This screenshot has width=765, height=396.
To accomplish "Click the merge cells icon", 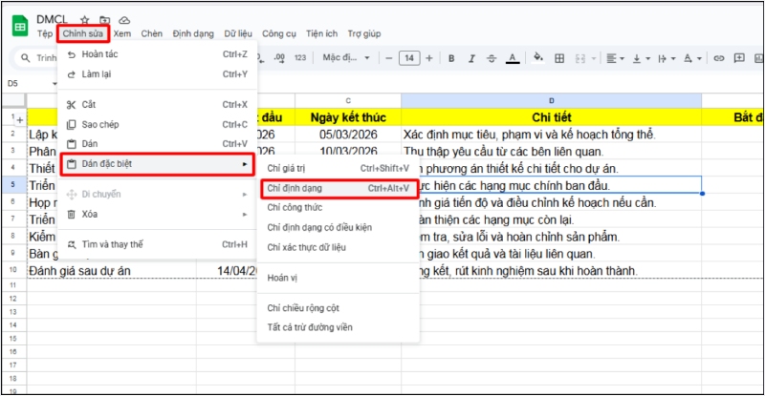I will click(580, 58).
